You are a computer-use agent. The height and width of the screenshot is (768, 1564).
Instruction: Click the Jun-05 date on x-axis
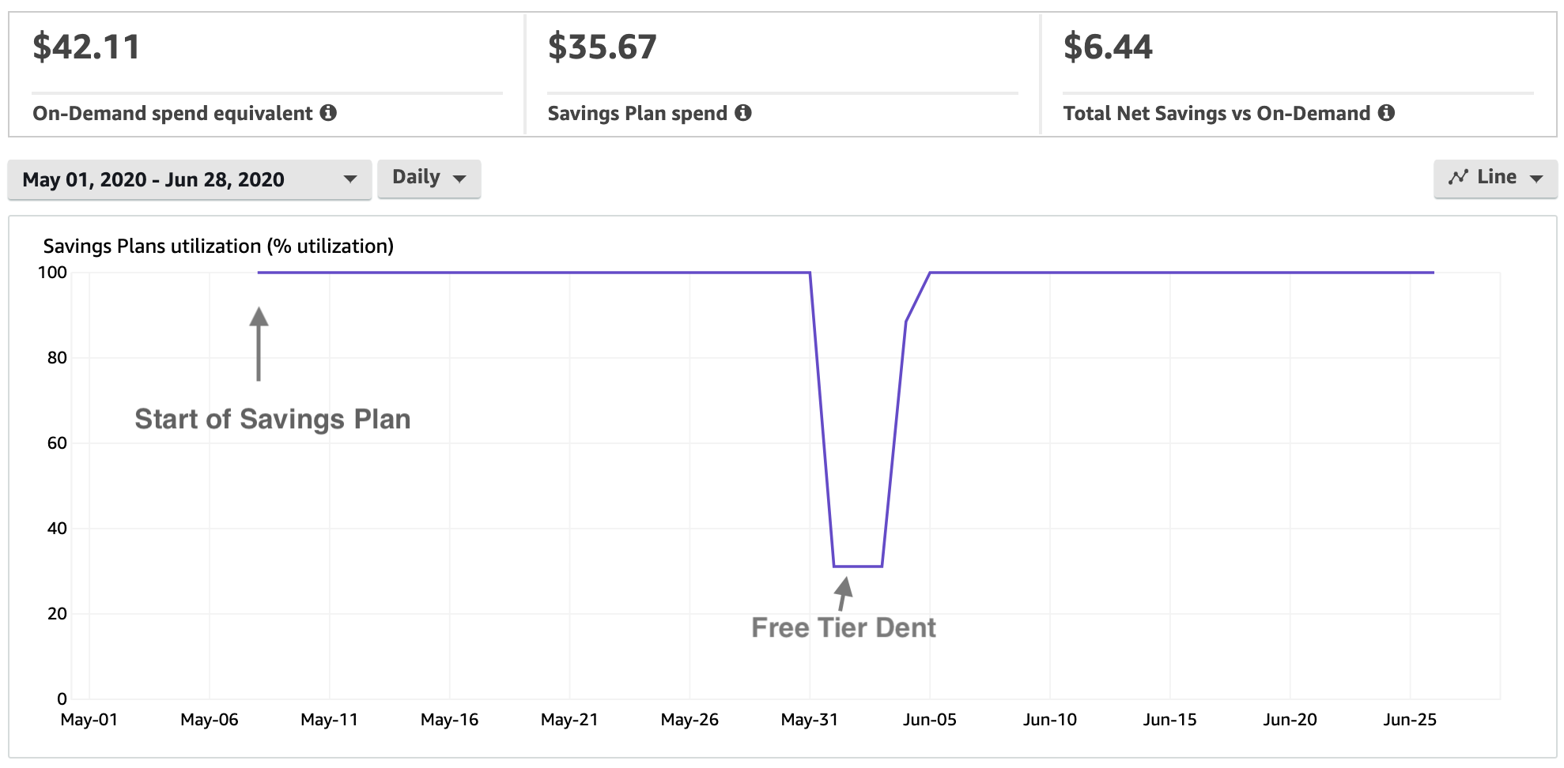coord(930,720)
